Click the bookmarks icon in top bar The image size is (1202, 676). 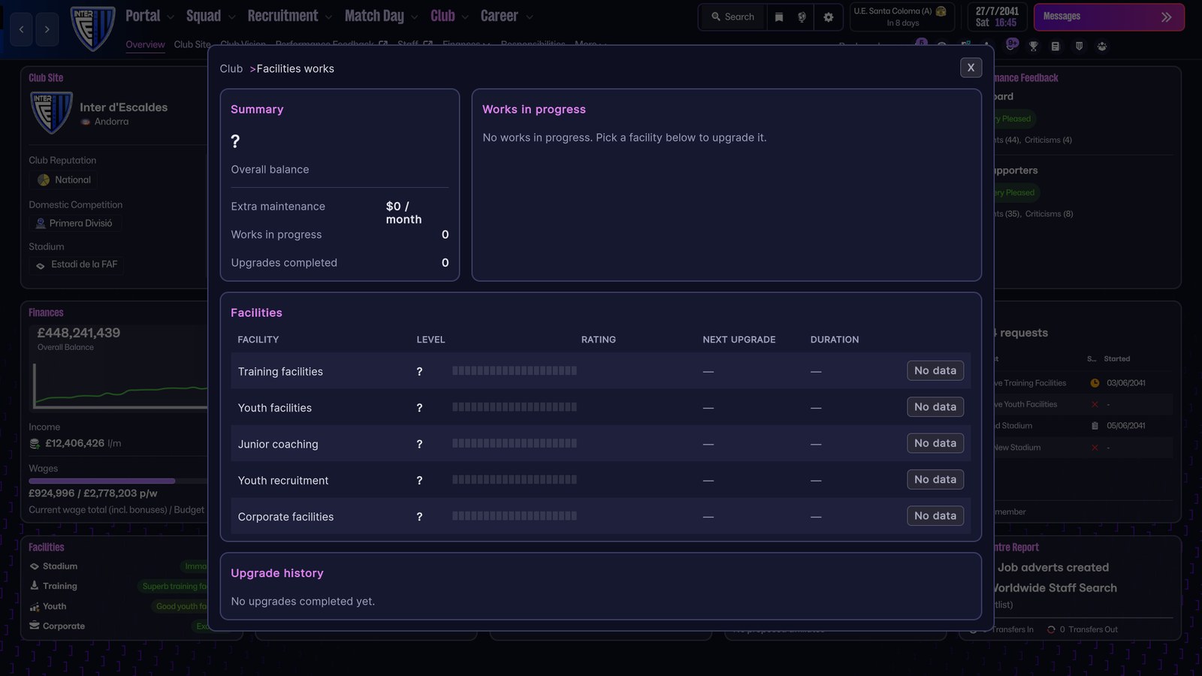[x=779, y=17]
